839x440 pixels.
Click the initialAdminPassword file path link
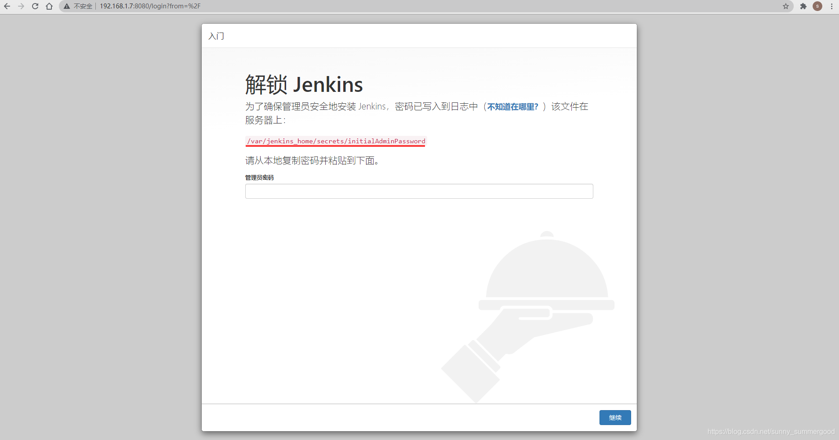pyautogui.click(x=335, y=141)
